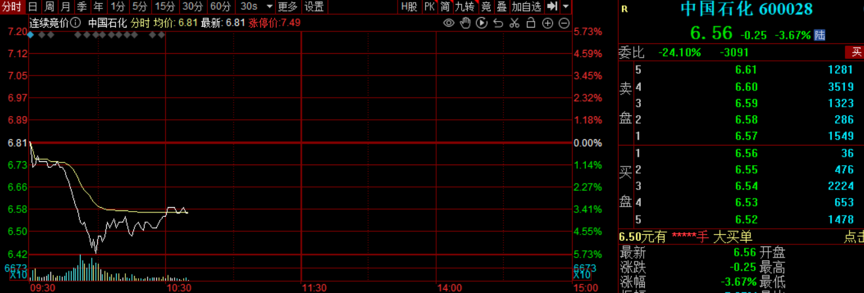Click the 均价: 6.81 average label
The width and height of the screenshot is (864, 293).
point(175,22)
